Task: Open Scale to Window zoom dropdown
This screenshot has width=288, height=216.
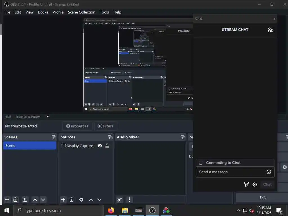Action: pos(48,116)
